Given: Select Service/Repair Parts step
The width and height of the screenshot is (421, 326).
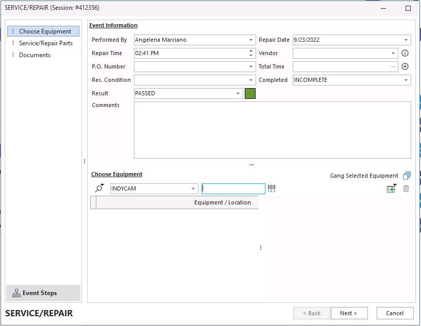Looking at the screenshot, I should [x=46, y=43].
